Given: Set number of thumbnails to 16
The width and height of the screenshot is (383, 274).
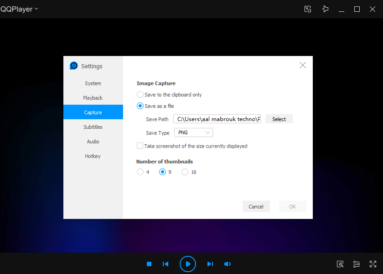Looking at the screenshot, I should [x=185, y=172].
